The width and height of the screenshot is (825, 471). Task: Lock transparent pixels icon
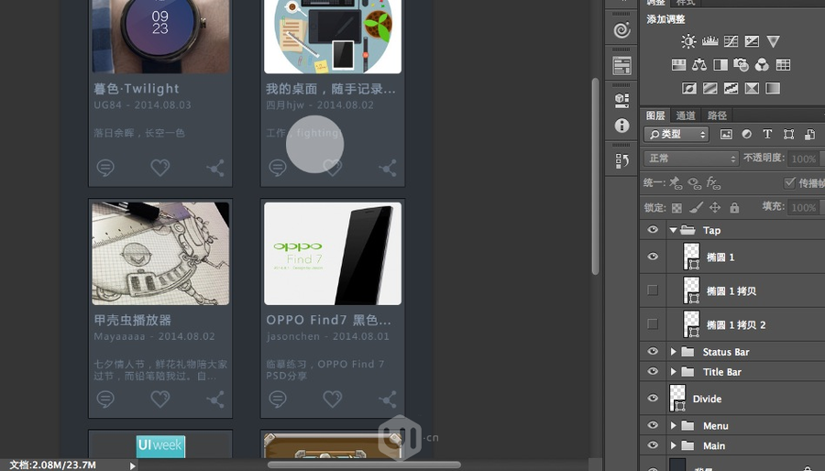coord(676,208)
